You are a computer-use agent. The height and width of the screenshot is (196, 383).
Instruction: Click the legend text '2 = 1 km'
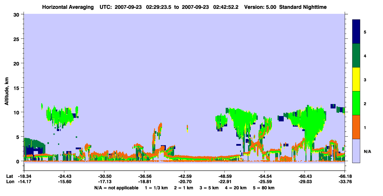point(184,188)
